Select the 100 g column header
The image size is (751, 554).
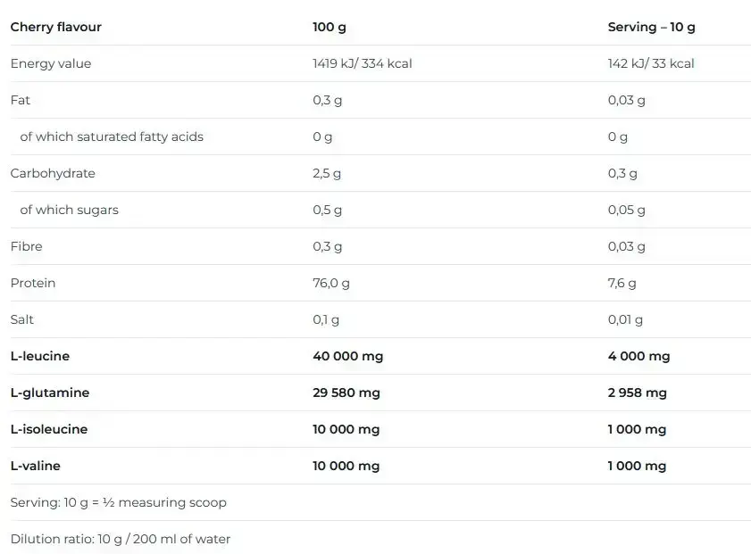(x=329, y=28)
